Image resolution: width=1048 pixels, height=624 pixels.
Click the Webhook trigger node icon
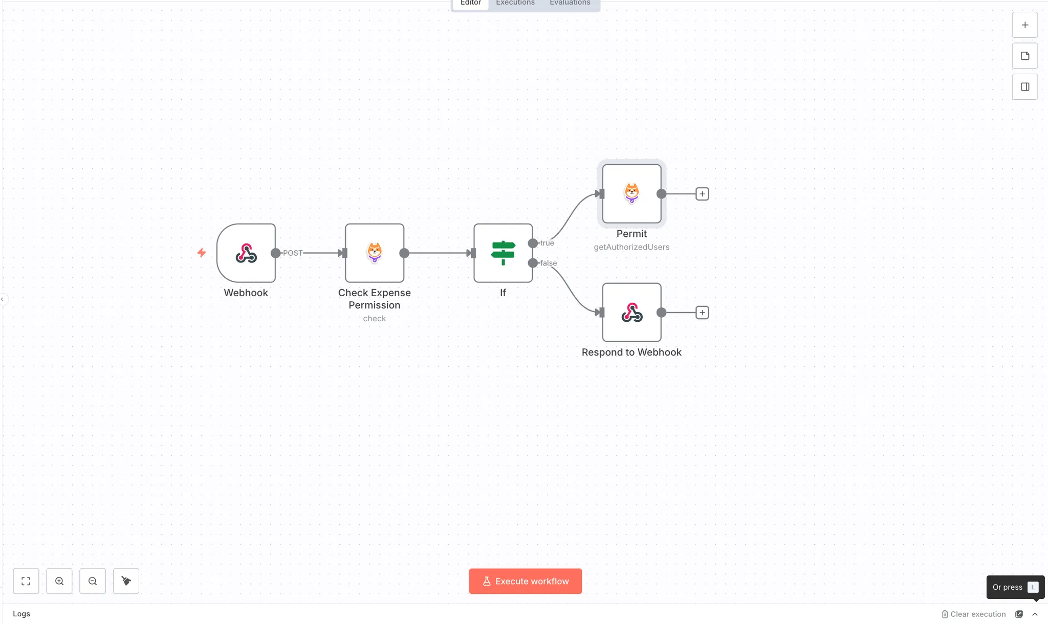(x=246, y=253)
